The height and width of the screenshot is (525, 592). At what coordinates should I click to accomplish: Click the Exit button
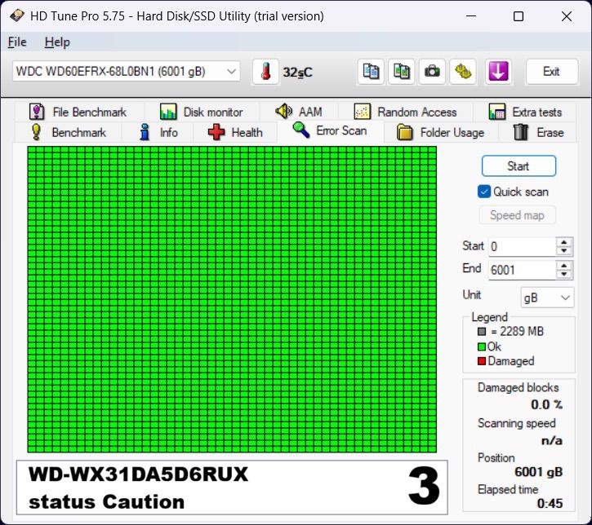(x=551, y=72)
